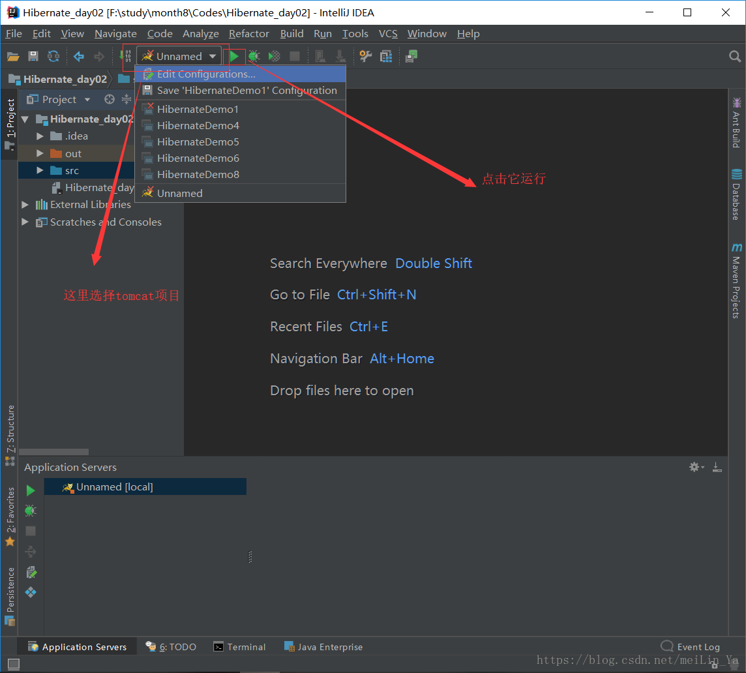Open the 2: Favorites side tab
Image resolution: width=746 pixels, height=673 pixels.
pyautogui.click(x=10, y=517)
